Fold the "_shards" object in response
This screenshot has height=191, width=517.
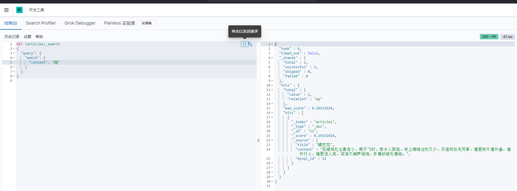tap(272, 58)
